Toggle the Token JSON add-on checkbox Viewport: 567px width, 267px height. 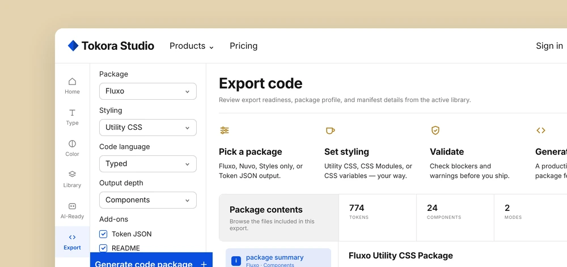point(103,234)
